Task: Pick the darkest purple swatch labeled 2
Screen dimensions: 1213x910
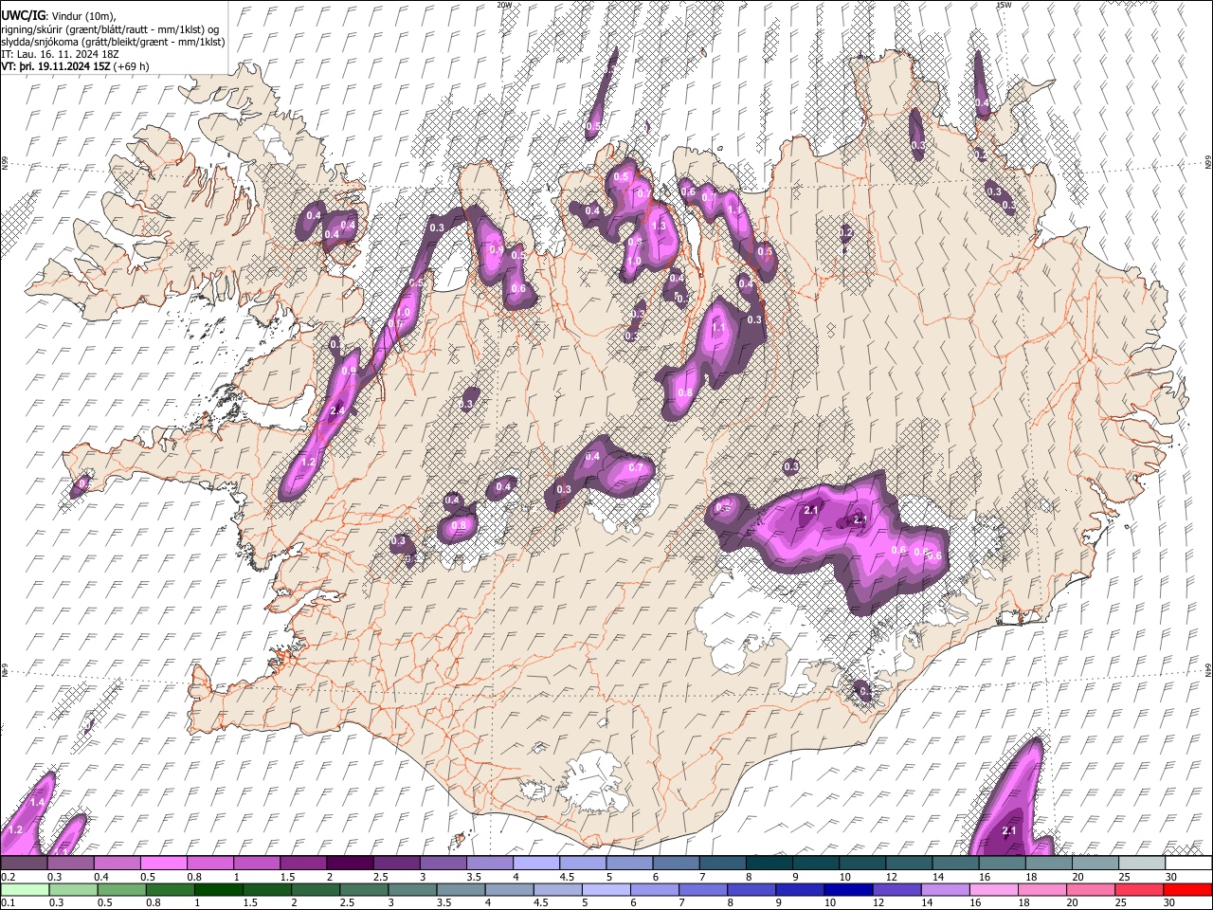Action: 349,863
